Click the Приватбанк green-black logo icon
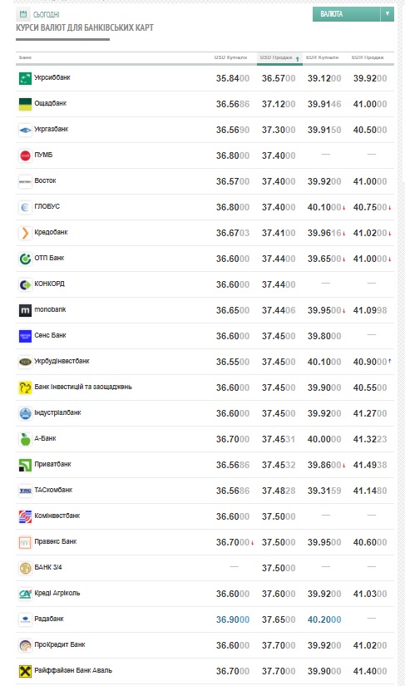This screenshot has height=686, width=405. (x=26, y=465)
